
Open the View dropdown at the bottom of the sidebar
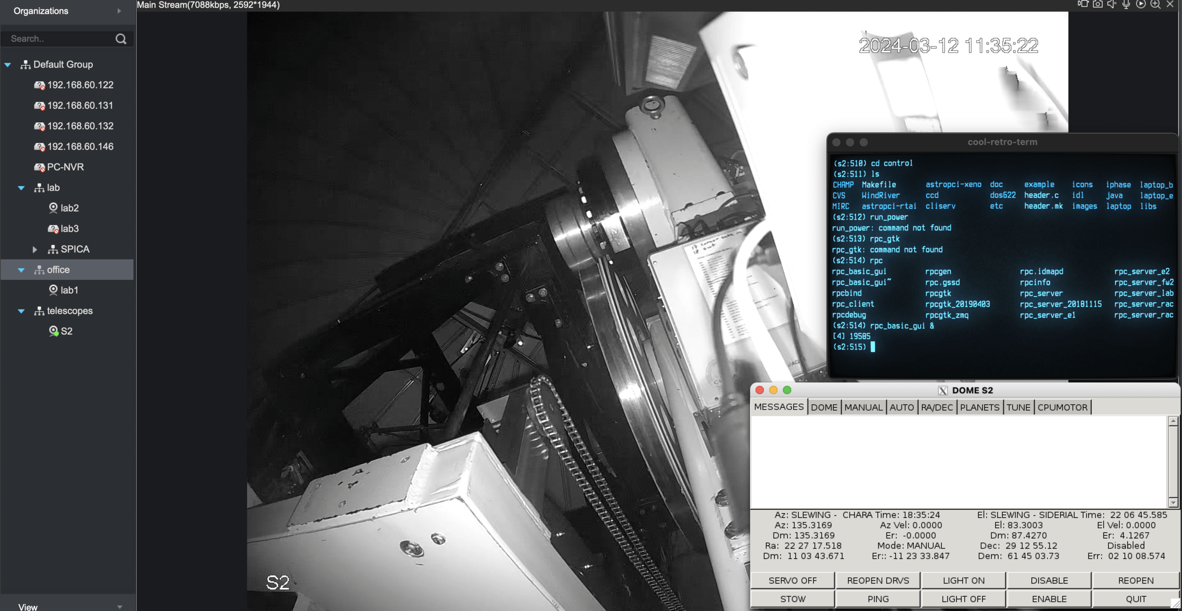click(119, 607)
